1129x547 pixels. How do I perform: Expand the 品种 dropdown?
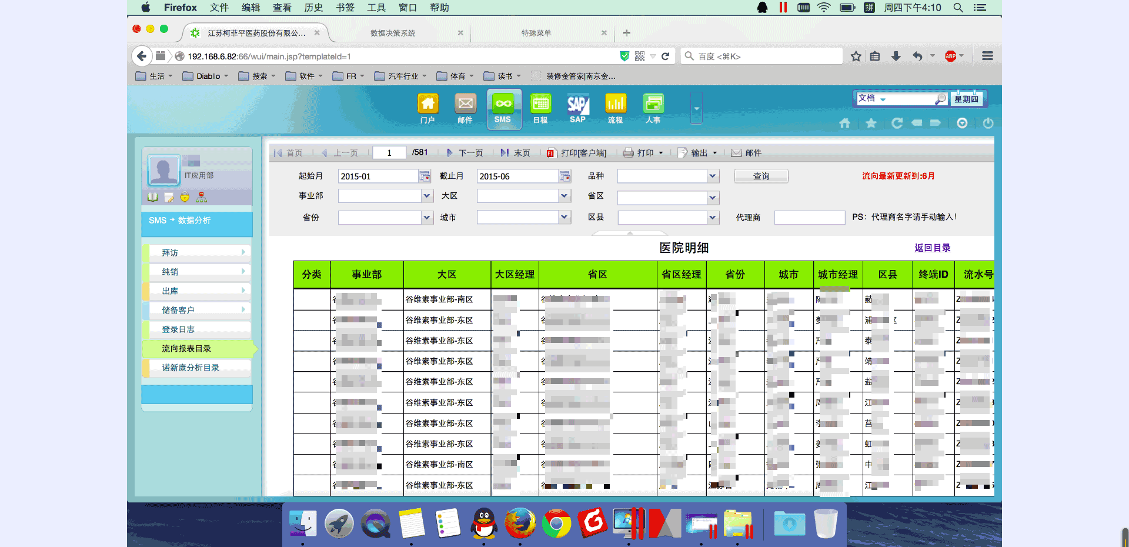pyautogui.click(x=713, y=176)
